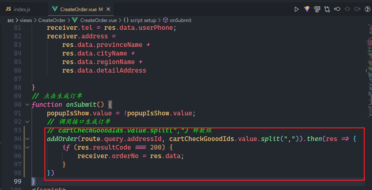Go to previous change arrow-circle icon
The width and height of the screenshot is (372, 190).
click(x=337, y=9)
